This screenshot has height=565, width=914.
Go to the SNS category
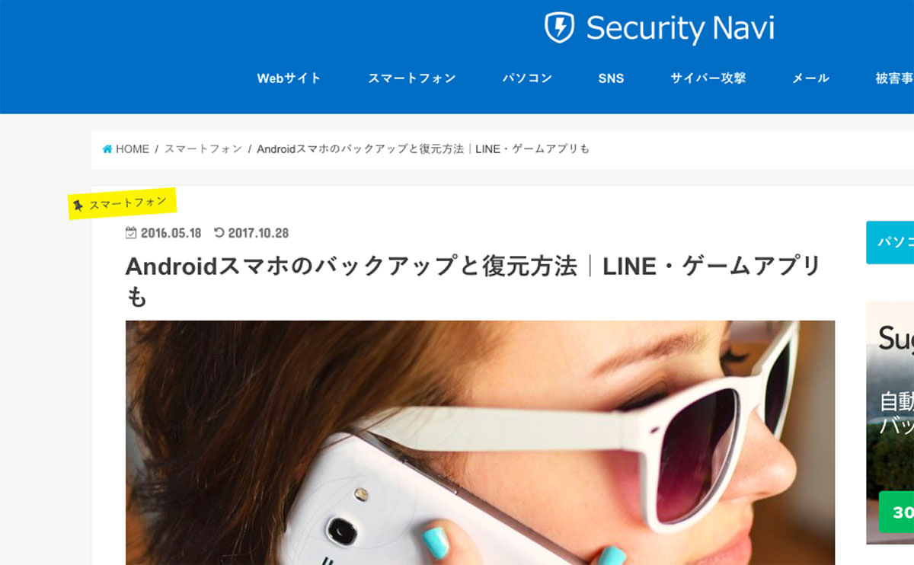pos(611,78)
